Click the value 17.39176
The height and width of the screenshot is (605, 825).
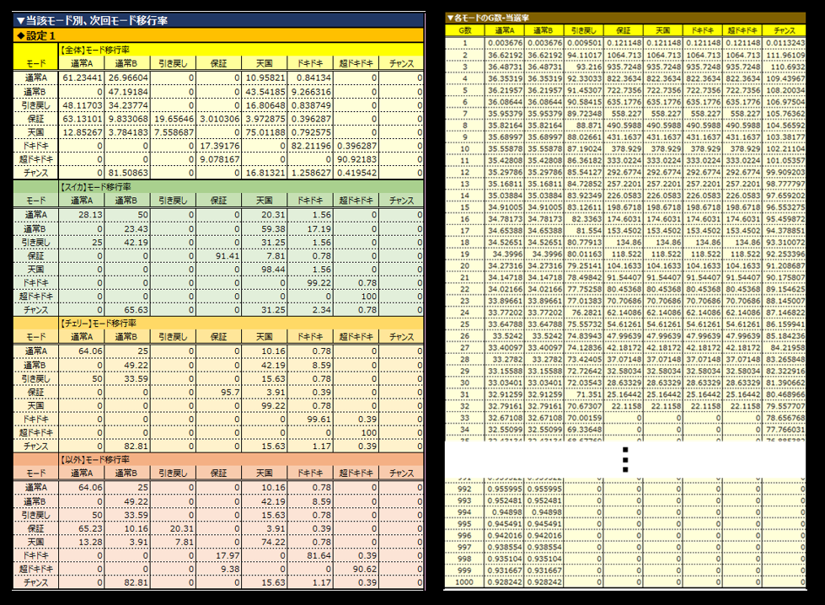pos(219,146)
